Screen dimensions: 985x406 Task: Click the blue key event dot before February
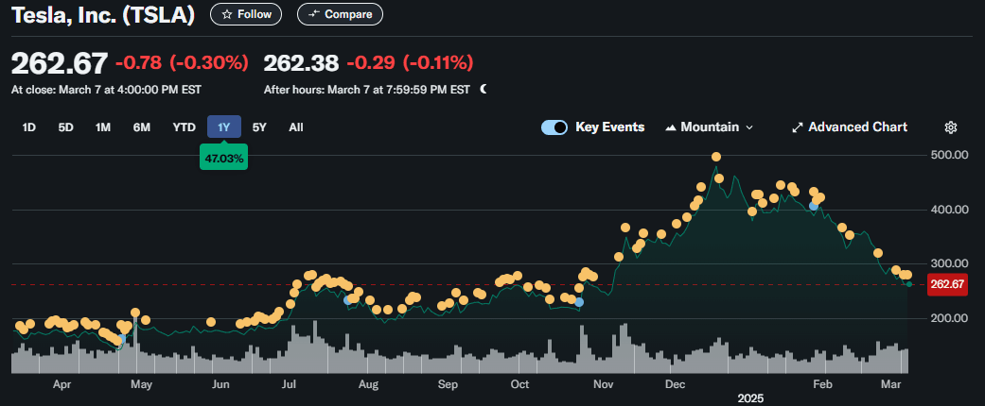[814, 206]
